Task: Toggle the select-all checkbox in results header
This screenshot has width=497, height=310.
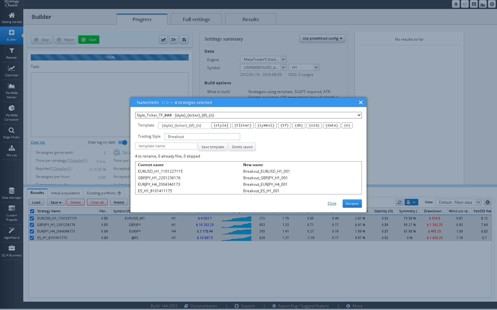Action: (32, 211)
